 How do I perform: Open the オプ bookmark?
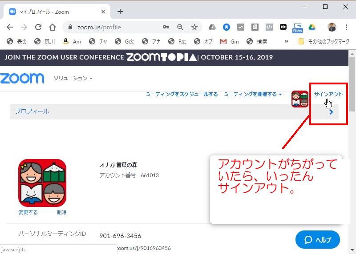203,41
